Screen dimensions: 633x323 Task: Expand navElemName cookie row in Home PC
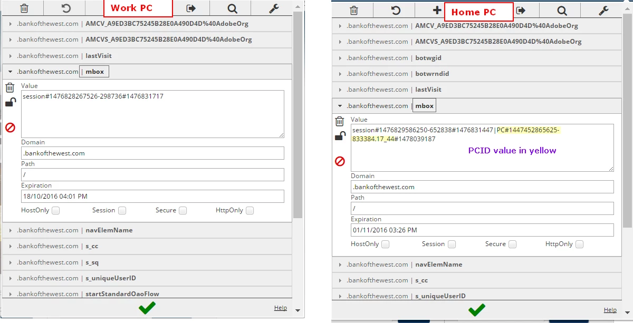[x=477, y=265]
